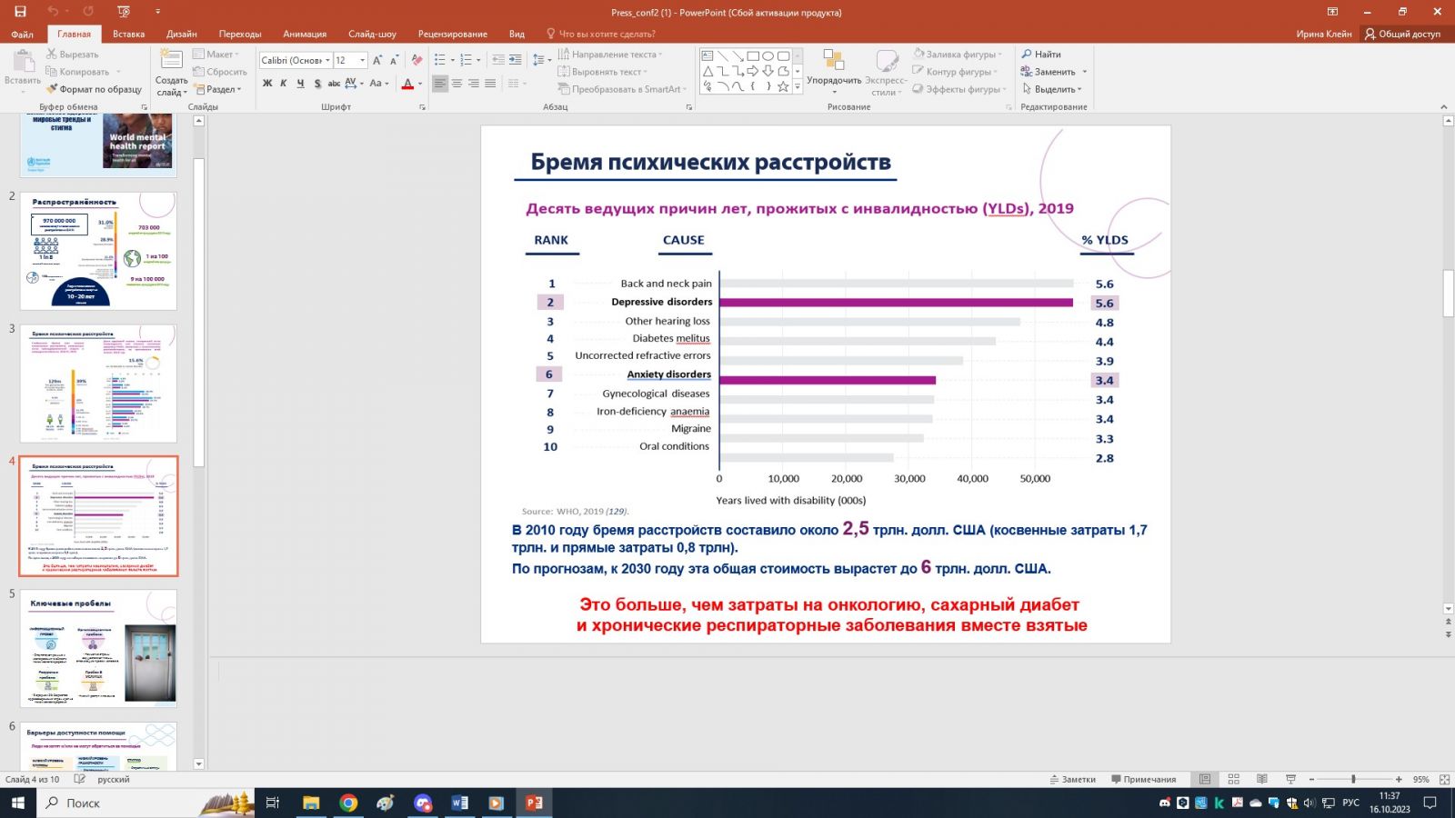This screenshot has width=1455, height=818.
Task: Clear all formatting with the eraser icon
Action: pyautogui.click(x=416, y=60)
